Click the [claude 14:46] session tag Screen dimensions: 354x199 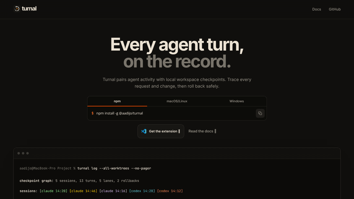83,191
